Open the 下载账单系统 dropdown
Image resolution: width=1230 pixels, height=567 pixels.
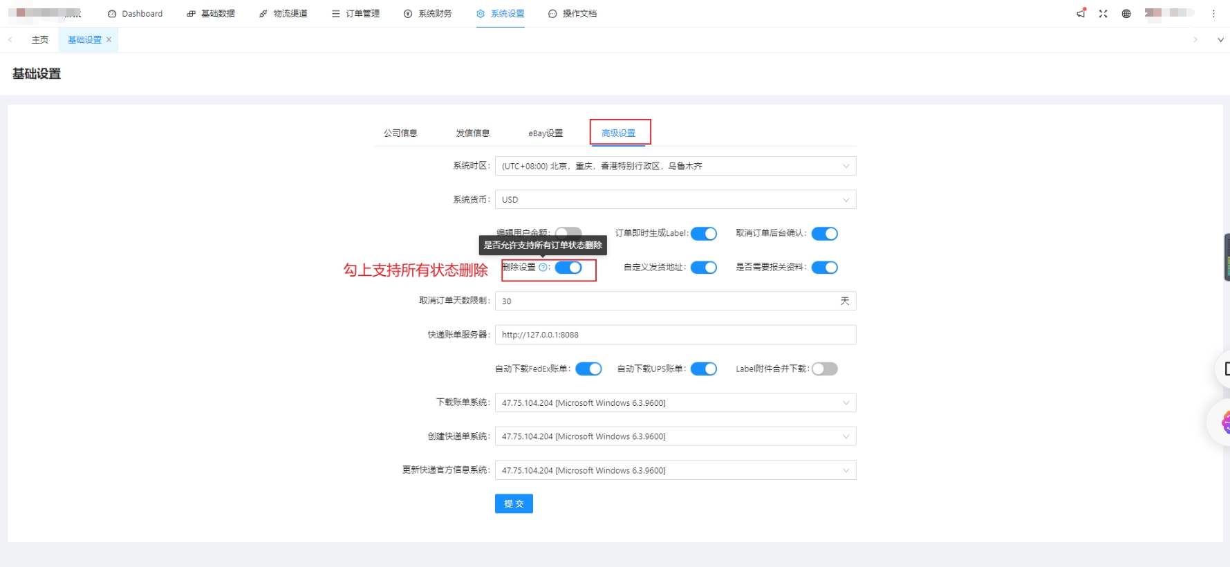coord(675,403)
